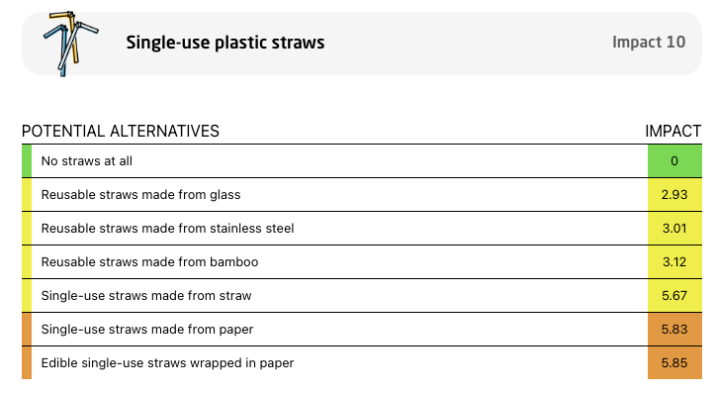The height and width of the screenshot is (393, 716).
Task: Click the orange 5.83 impact cell
Action: coord(674,329)
